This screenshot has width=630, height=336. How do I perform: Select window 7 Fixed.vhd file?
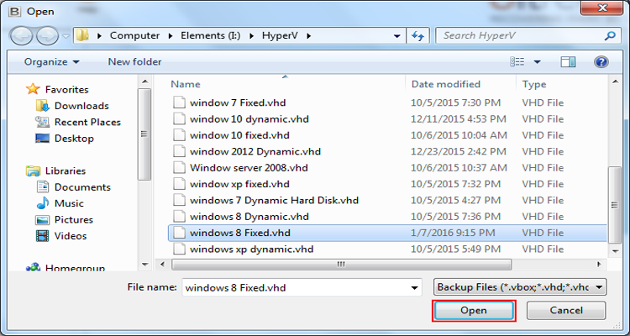click(x=238, y=102)
